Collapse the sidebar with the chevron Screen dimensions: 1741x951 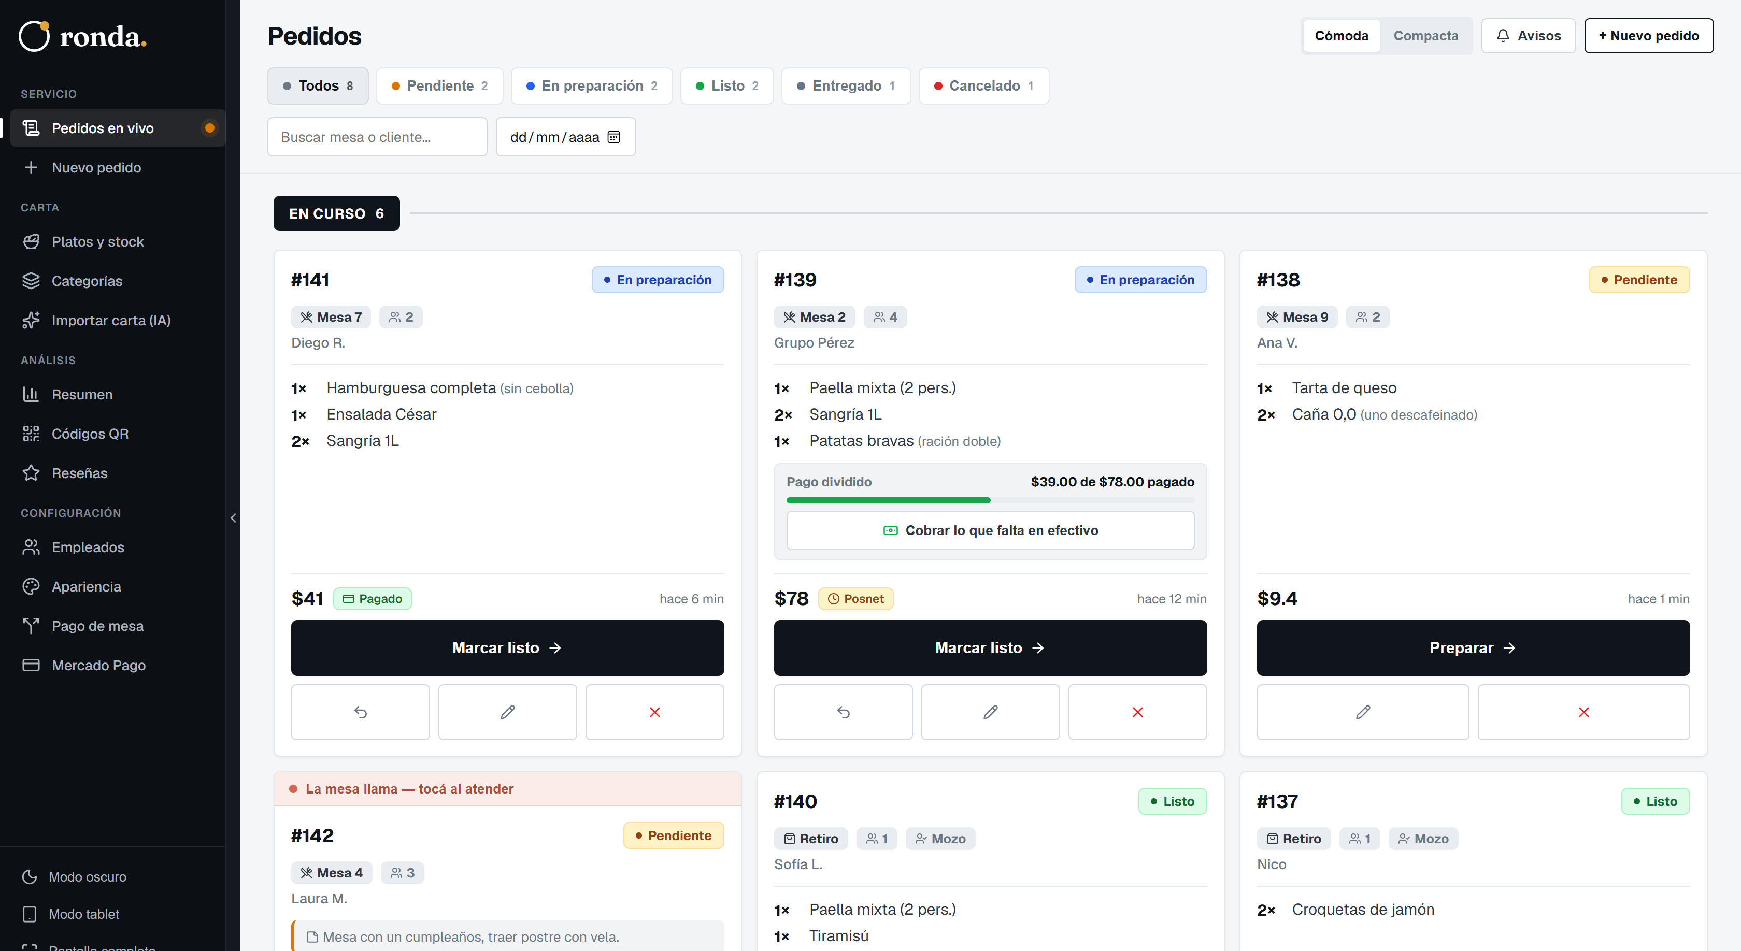pyautogui.click(x=233, y=518)
